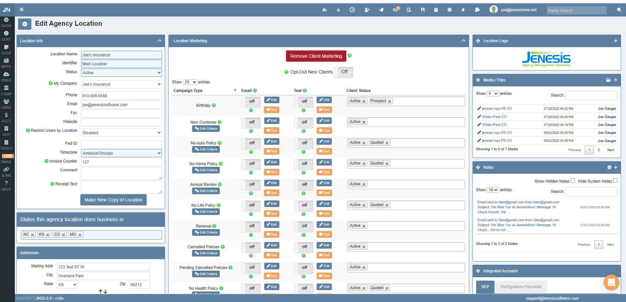This screenshot has height=302, width=626.
Task: Open the Winter-Park-CO media file link
Action: tap(494, 116)
